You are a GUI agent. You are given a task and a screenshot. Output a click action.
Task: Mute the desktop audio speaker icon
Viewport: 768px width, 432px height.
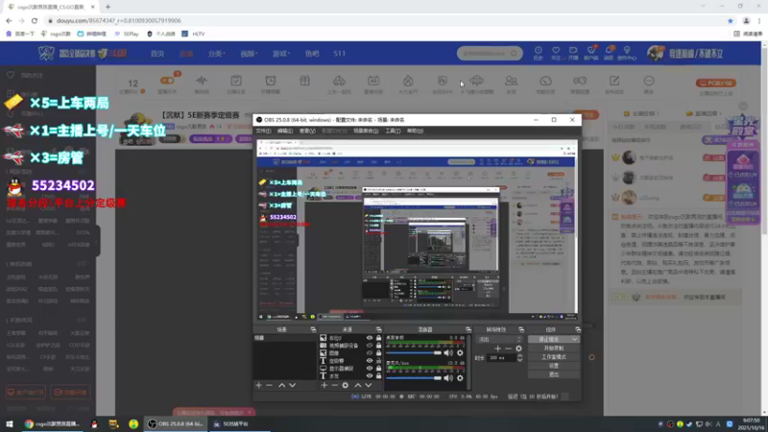pos(448,352)
